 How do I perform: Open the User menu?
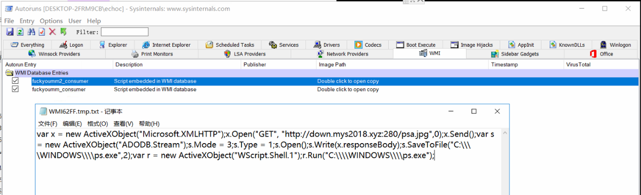pyautogui.click(x=75, y=21)
